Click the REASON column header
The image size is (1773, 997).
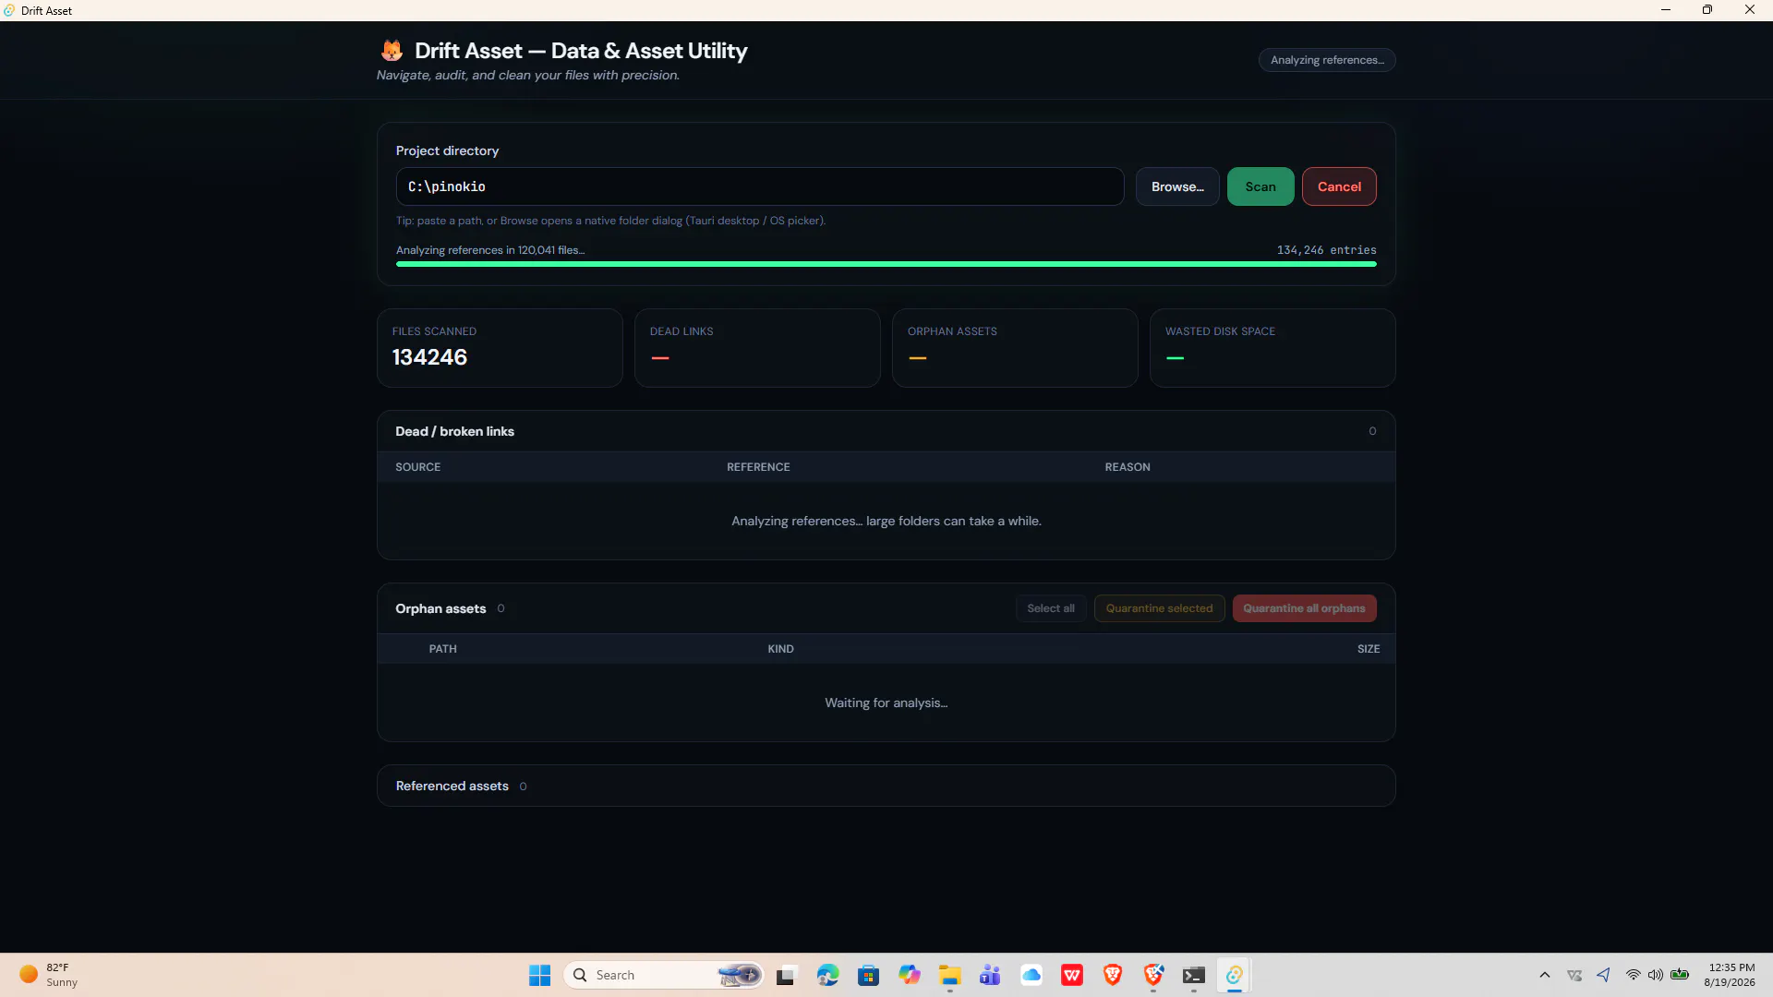pos(1128,467)
